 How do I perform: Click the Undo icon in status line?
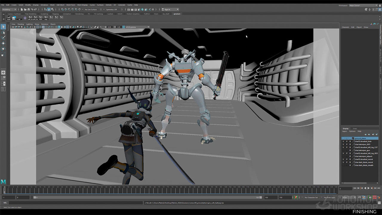(x=32, y=10)
